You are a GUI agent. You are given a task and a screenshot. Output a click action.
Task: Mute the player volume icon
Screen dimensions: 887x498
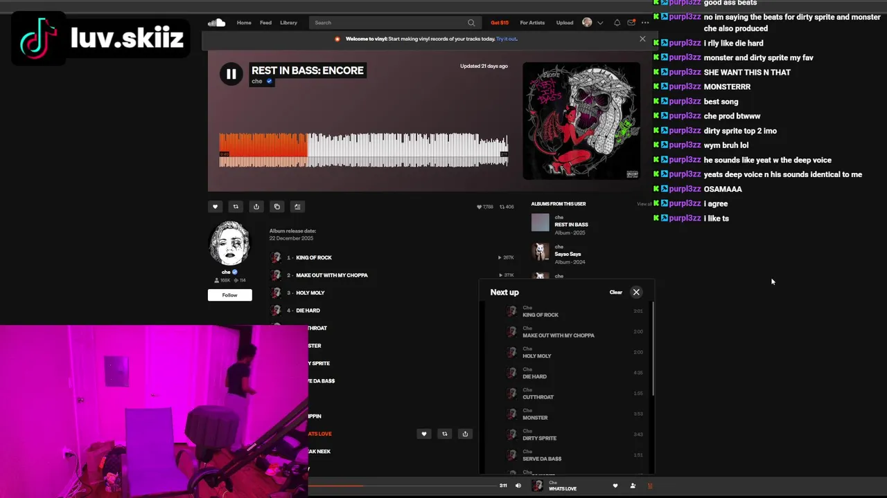(x=518, y=486)
